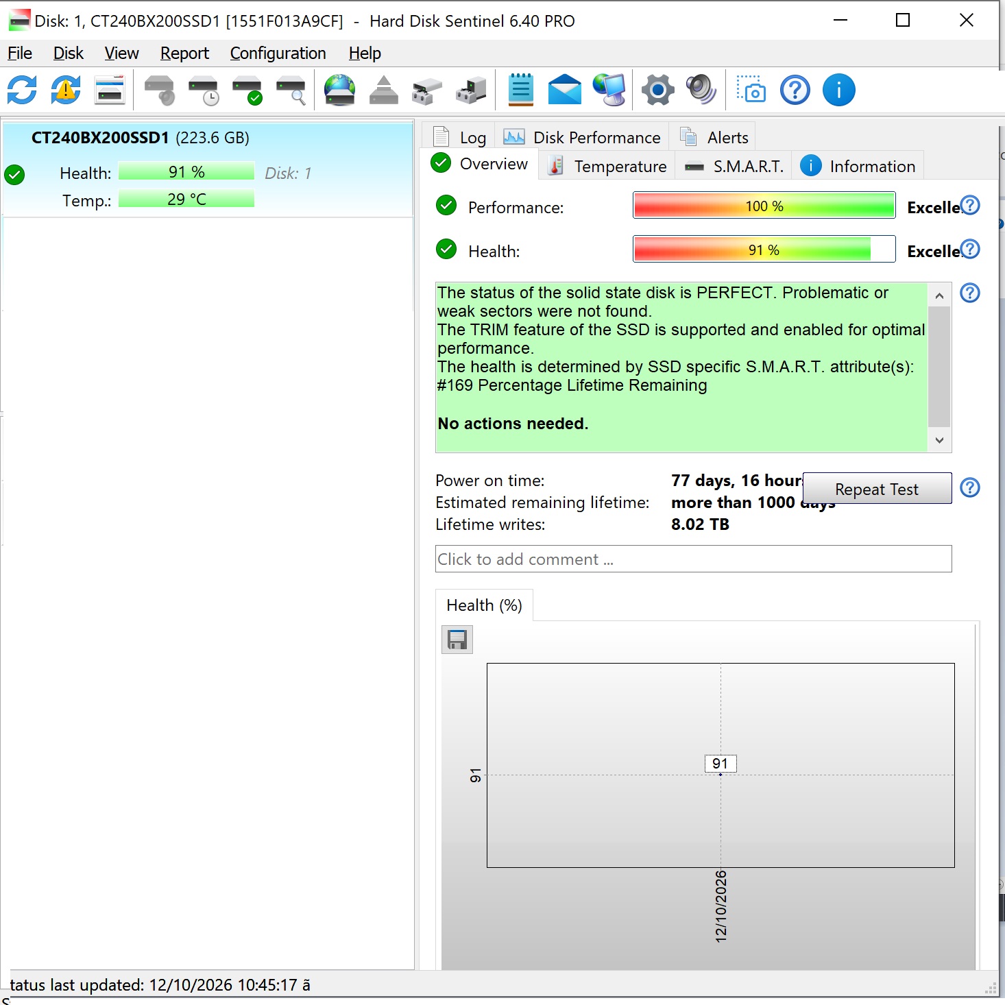1005x1005 pixels.
Task: Open the File menu
Action: coord(20,53)
